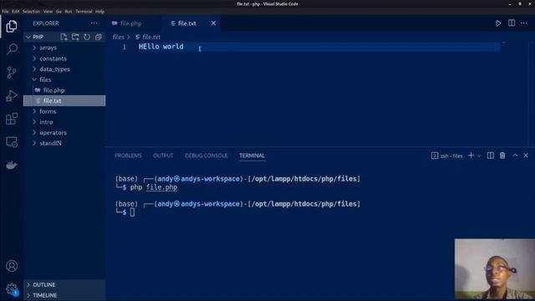The image size is (535, 301).
Task: Open the Explorer view in activity bar
Action: tap(12, 26)
